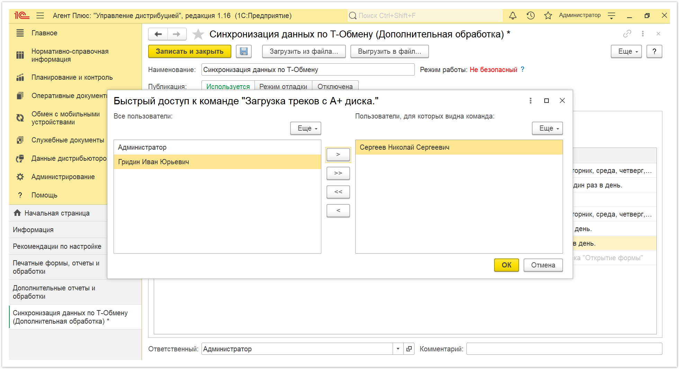Add the form to favorites with the gray star
The image size is (679, 369).
click(198, 34)
